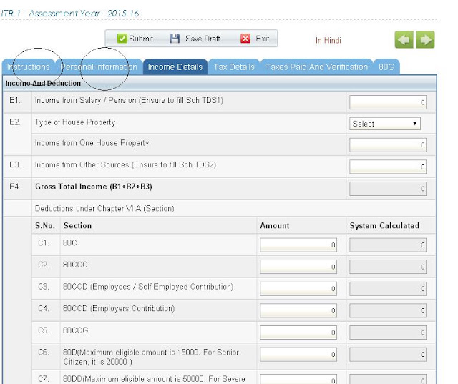Switch to the Instructions tab
Viewport: 458px width, 384px height.
[x=29, y=67]
